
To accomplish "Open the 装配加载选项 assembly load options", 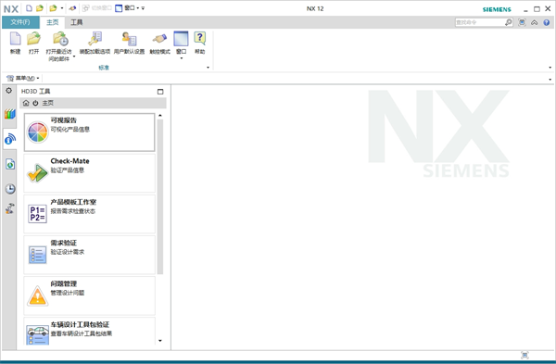I will [x=95, y=43].
